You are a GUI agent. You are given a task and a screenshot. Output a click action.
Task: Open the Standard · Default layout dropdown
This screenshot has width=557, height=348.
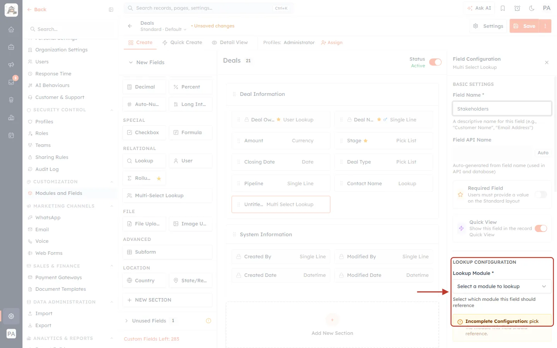pyautogui.click(x=163, y=29)
